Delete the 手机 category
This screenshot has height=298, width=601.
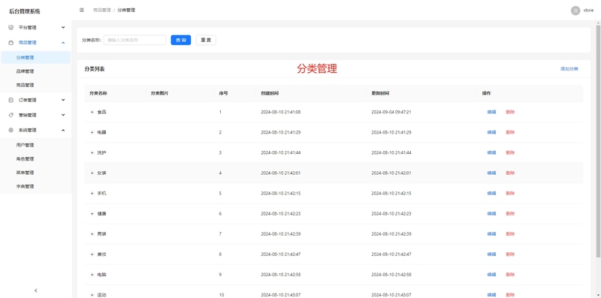pyautogui.click(x=510, y=194)
